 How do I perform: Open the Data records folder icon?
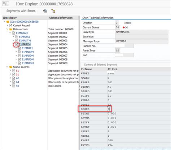click(11, 29)
